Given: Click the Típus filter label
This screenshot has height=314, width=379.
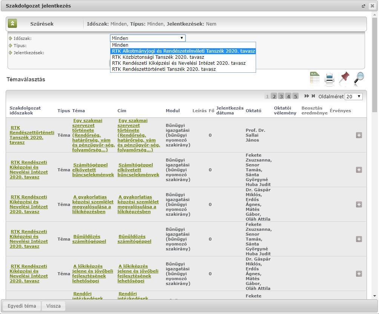Looking at the screenshot, I should point(20,46).
